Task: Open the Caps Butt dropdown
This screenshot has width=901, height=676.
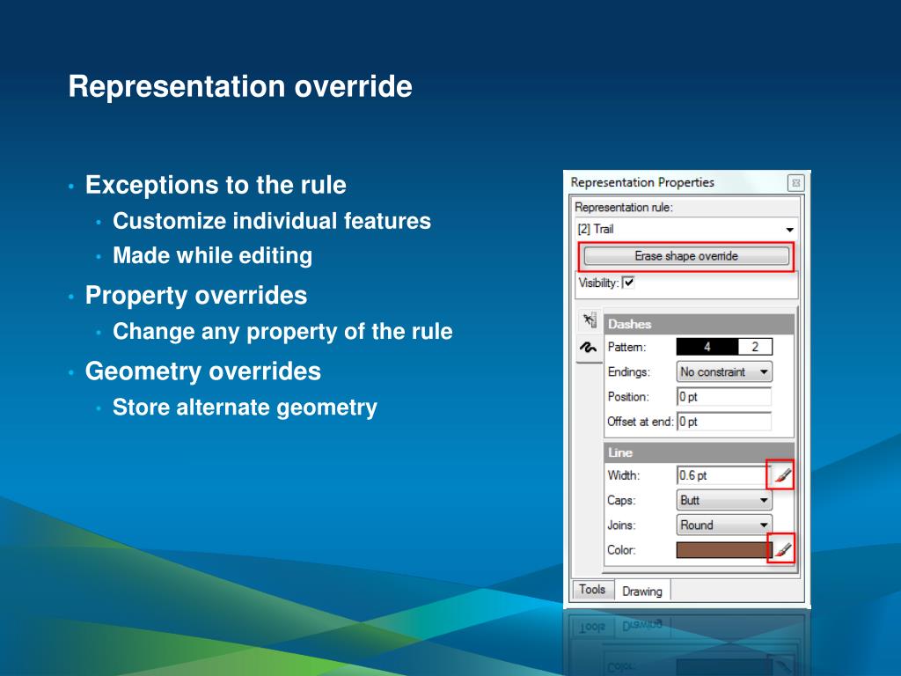Action: point(725,500)
